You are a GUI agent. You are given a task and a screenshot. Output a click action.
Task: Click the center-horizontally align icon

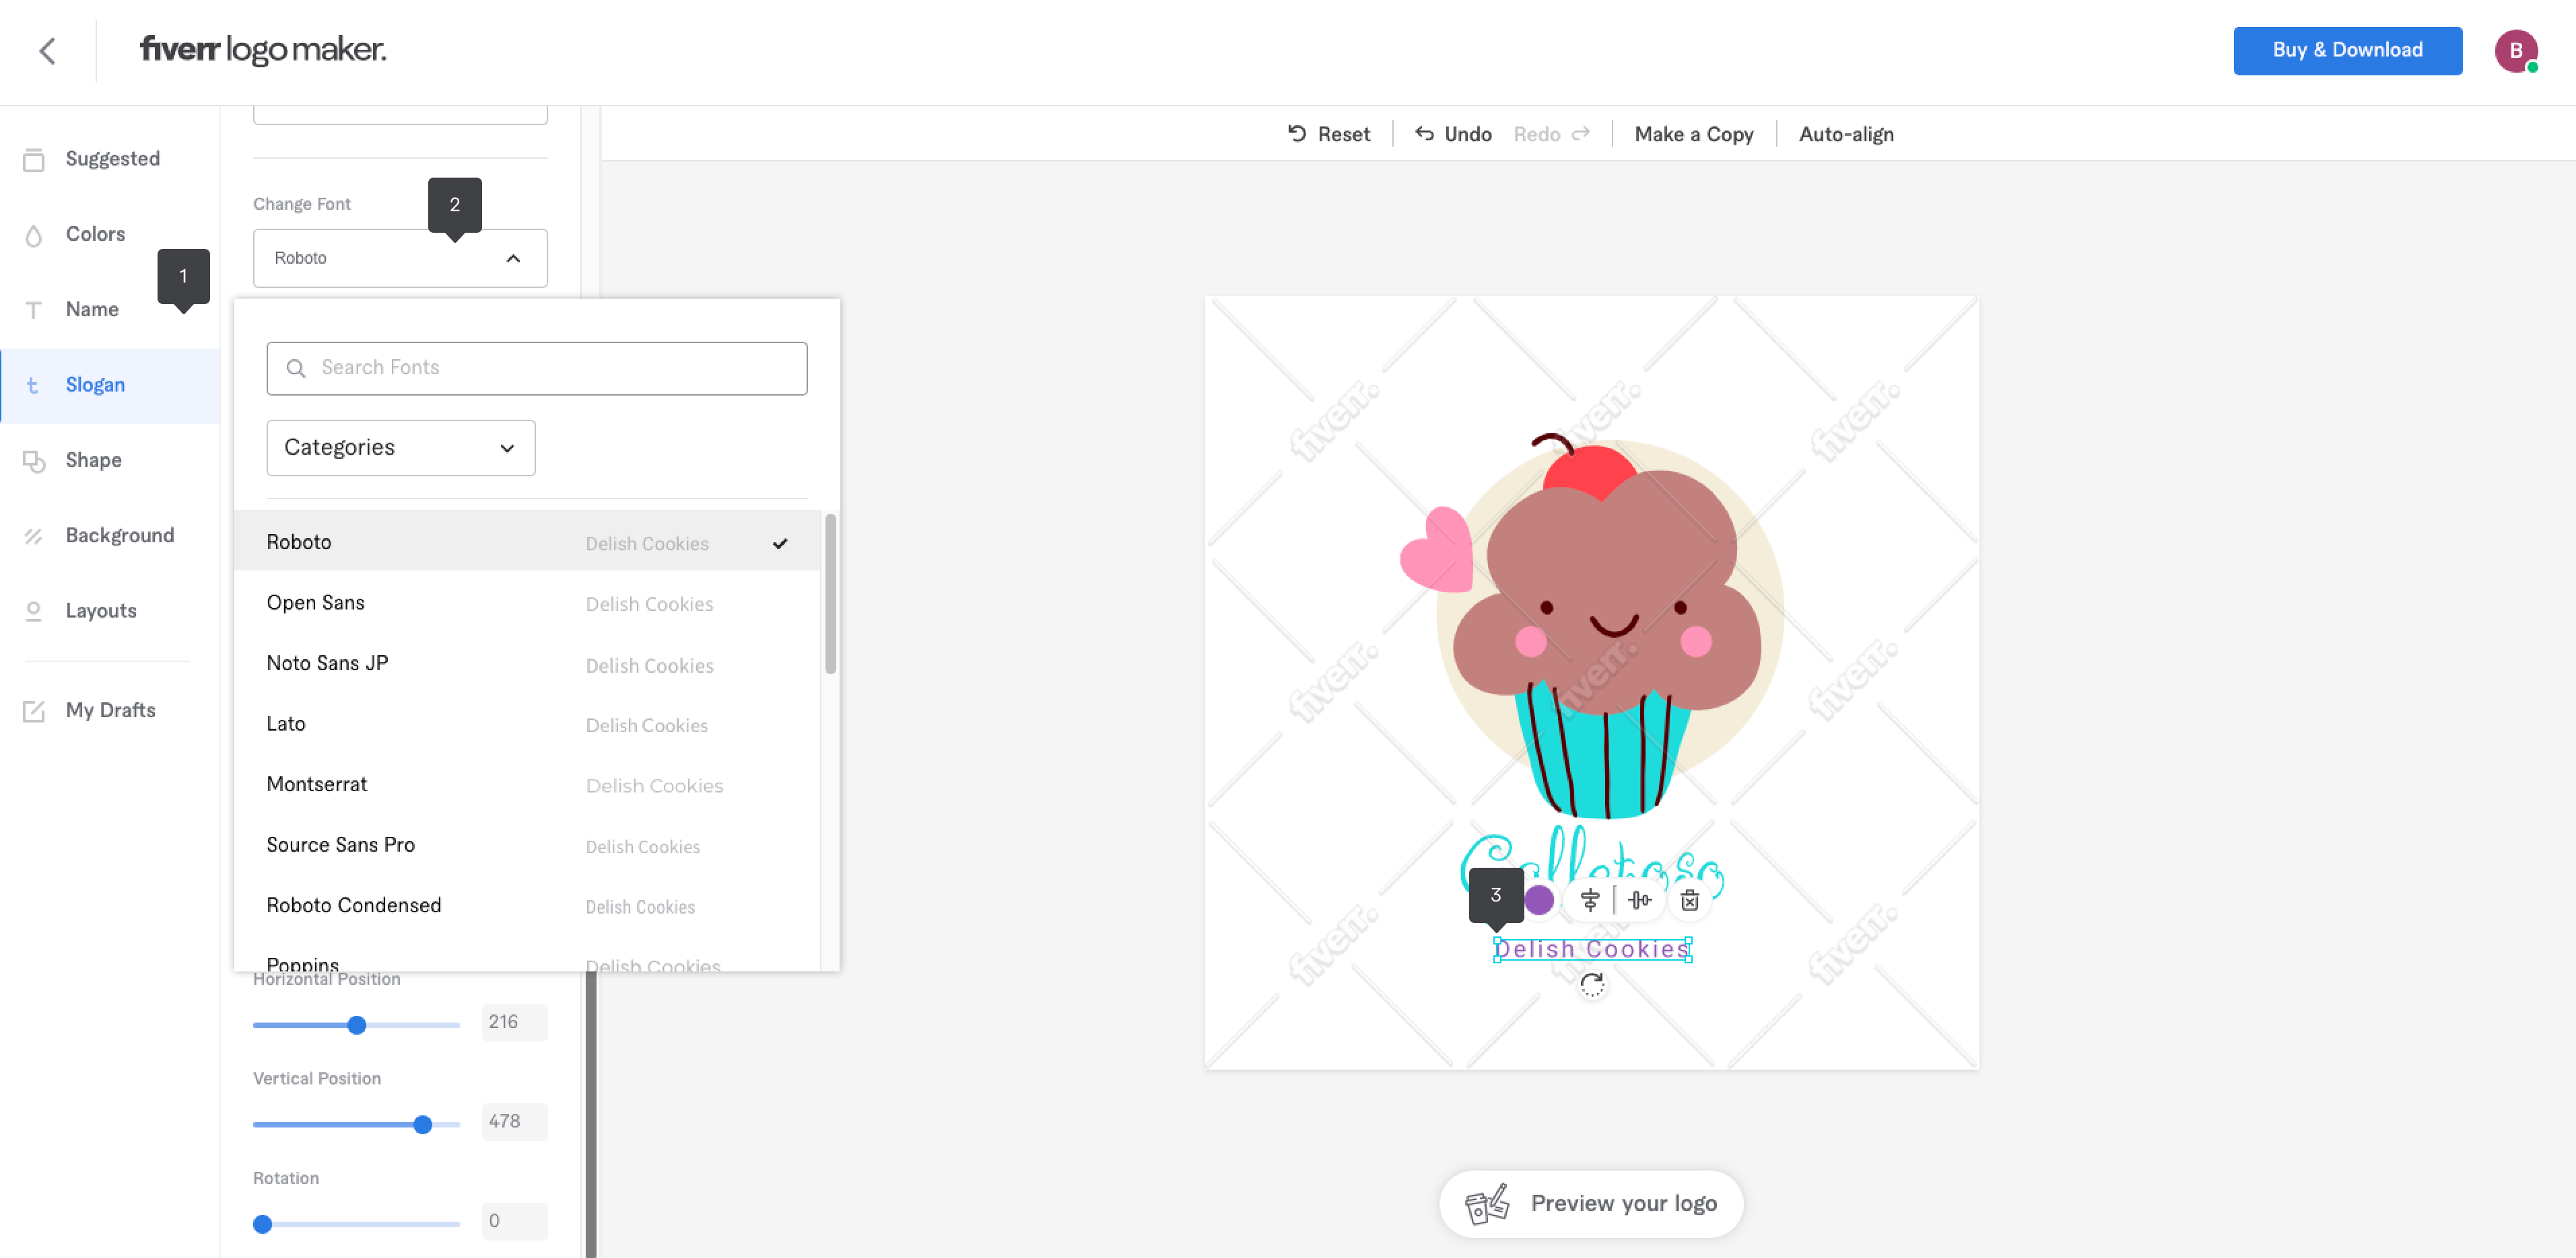1589,900
